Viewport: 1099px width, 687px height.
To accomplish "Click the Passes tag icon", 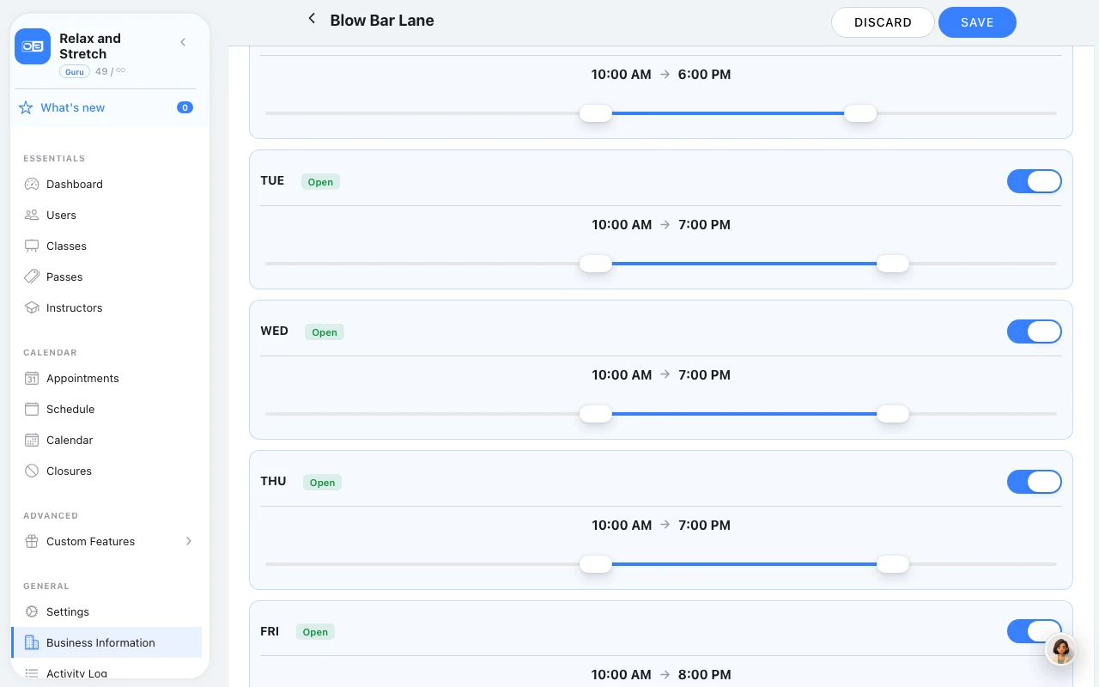I will pos(32,277).
